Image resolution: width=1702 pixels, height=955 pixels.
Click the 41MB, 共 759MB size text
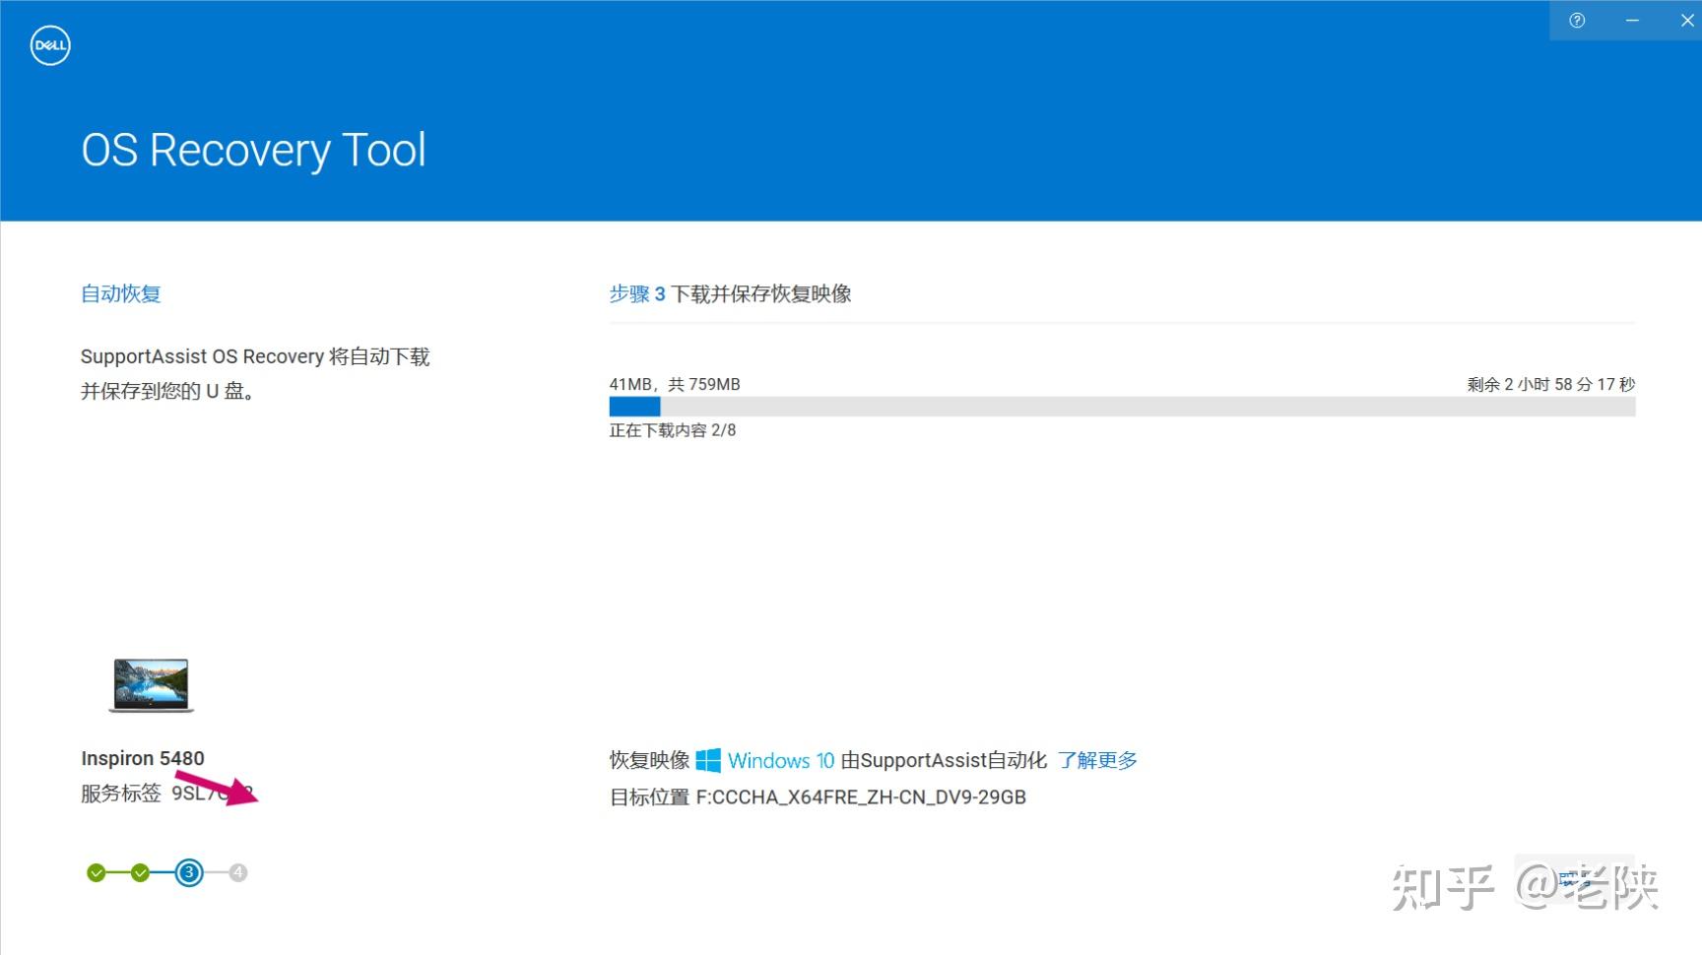[x=675, y=384]
